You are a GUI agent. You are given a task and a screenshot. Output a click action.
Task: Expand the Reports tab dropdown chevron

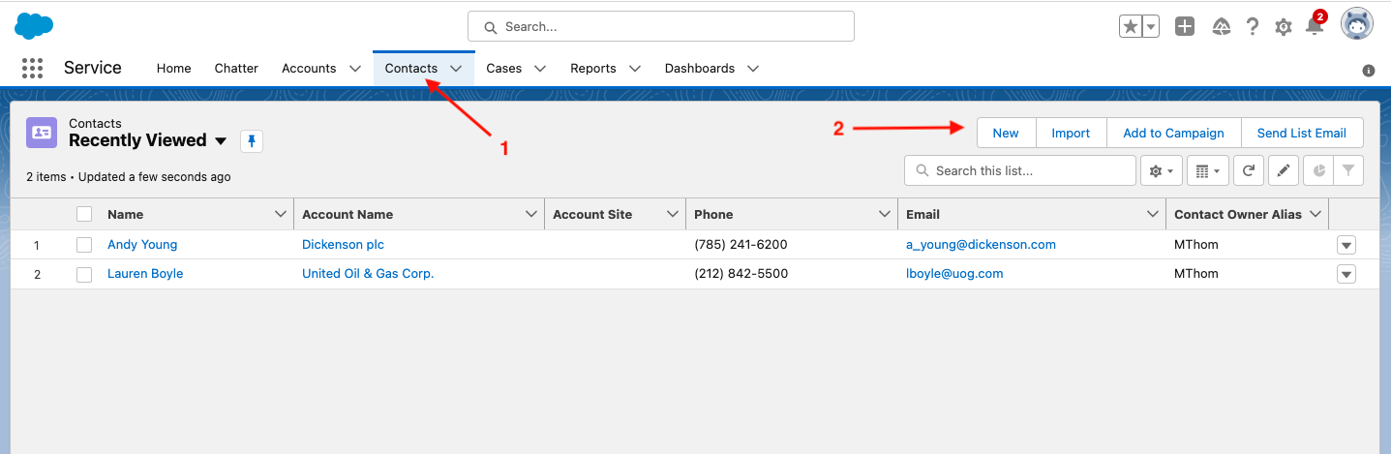click(635, 69)
